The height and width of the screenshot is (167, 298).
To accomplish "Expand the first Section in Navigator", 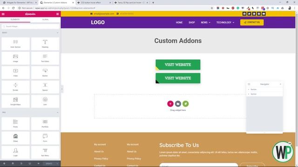I will (249, 90).
